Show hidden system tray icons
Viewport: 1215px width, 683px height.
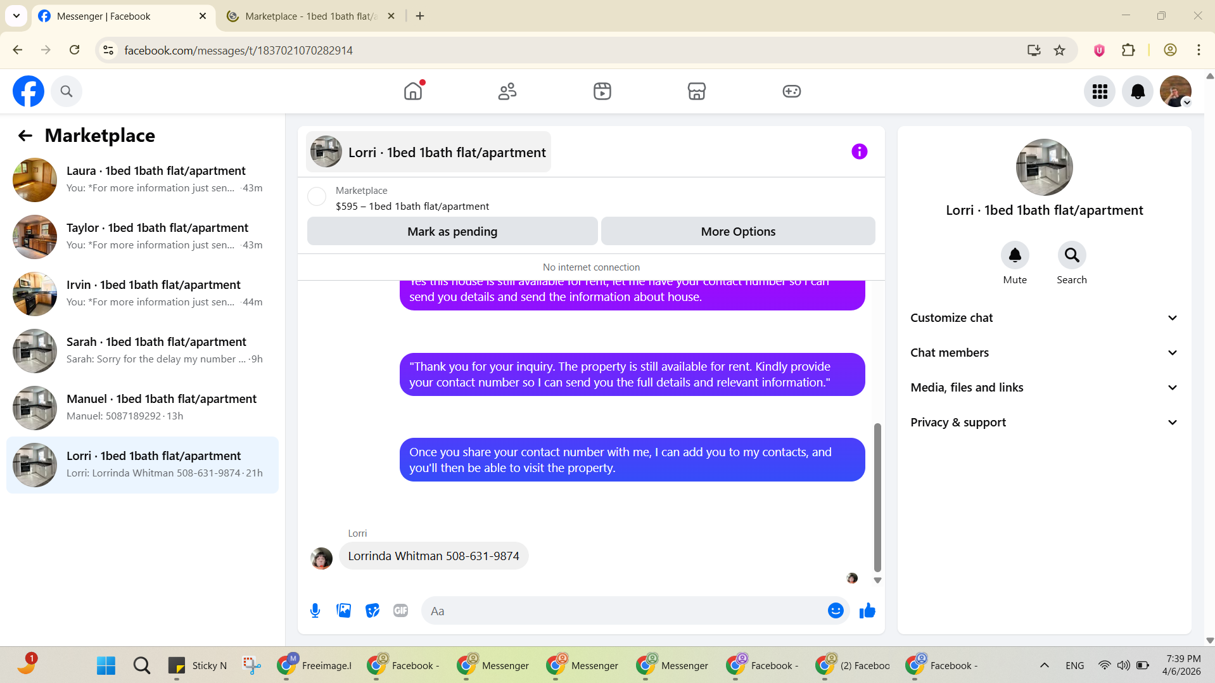point(1045,665)
